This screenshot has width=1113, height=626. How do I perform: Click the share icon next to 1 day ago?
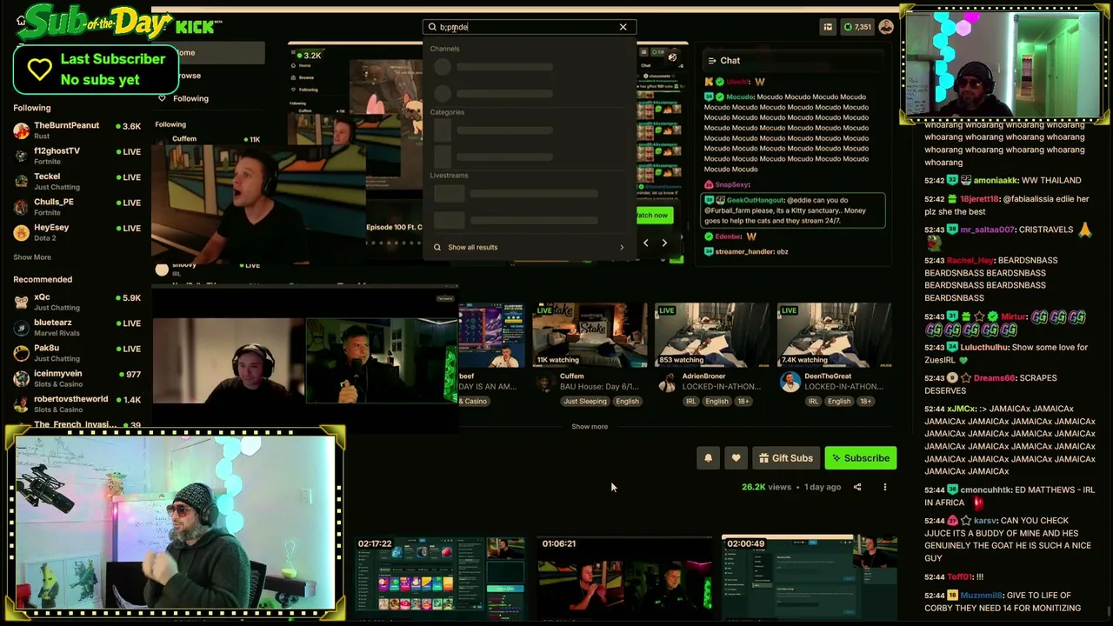[857, 487]
